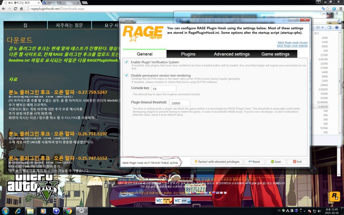Open a new Chrome tab
Viewport: 344px width, 215px height.
pos(85,3)
